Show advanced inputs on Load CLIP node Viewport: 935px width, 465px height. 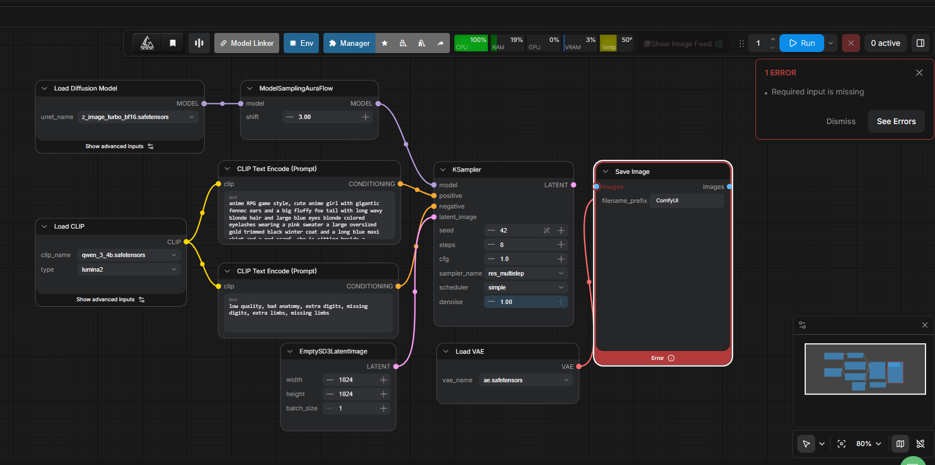point(111,300)
